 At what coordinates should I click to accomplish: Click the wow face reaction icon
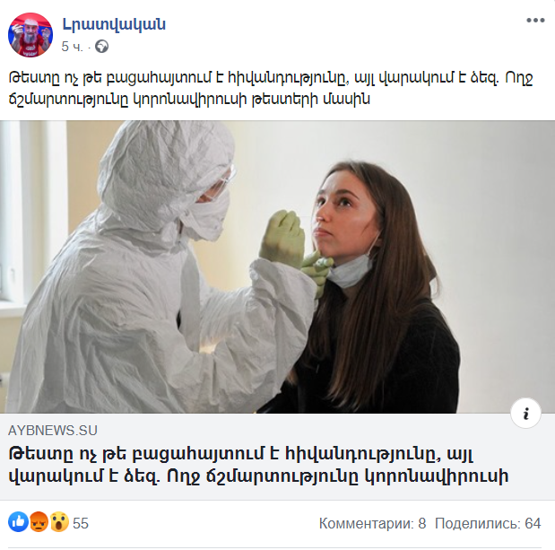(x=59, y=521)
